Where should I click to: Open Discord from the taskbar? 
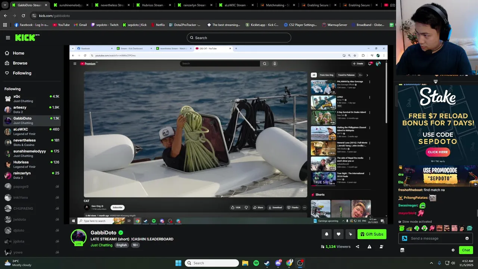[x=278, y=263]
